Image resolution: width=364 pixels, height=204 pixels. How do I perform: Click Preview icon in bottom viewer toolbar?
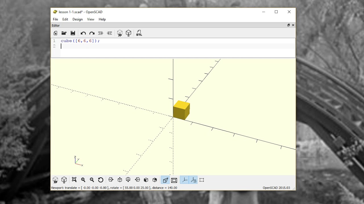click(55, 180)
